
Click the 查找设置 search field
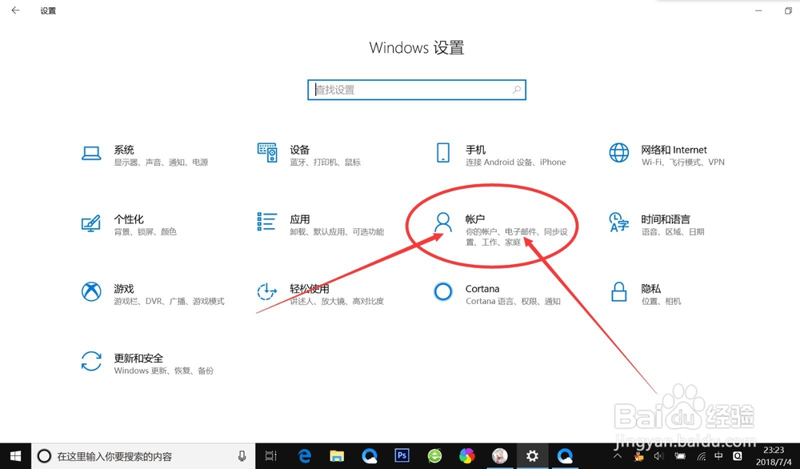point(416,90)
